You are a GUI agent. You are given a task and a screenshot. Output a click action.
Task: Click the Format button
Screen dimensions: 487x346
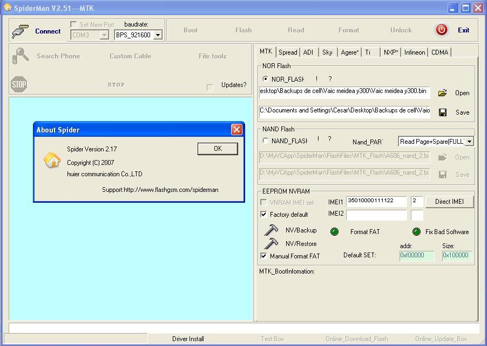349,30
